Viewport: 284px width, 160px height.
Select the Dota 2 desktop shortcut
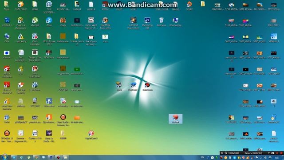coord(105,5)
